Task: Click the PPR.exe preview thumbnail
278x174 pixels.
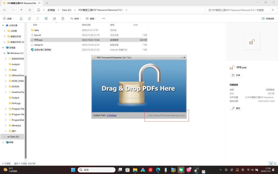Action: [x=252, y=42]
